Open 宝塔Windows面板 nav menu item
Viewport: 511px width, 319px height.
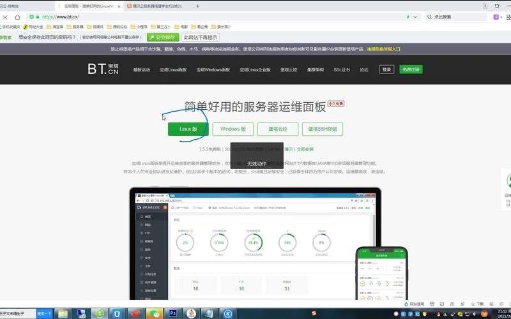pyautogui.click(x=213, y=70)
